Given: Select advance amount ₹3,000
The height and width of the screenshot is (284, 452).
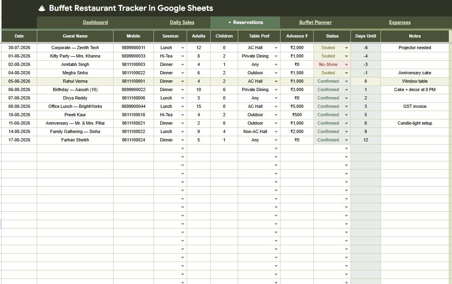Looking at the screenshot, I should pyautogui.click(x=297, y=89).
